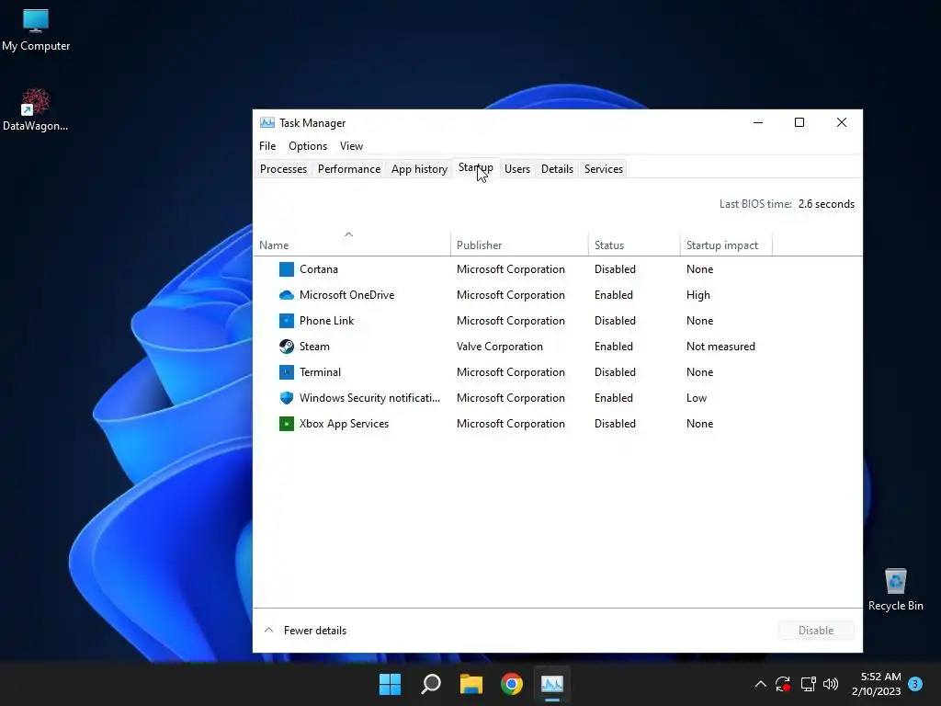The height and width of the screenshot is (706, 941).
Task: Click the Disable button
Action: pos(816,631)
